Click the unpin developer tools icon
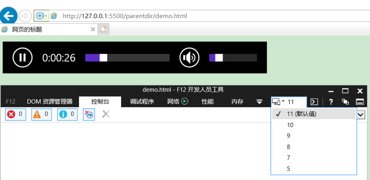Viewport: 370px width, 180px height. pyautogui.click(x=346, y=102)
